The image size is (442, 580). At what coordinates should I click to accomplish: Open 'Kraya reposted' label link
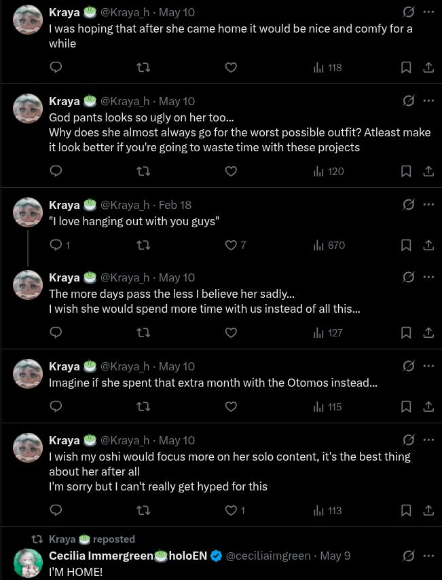[92, 539]
